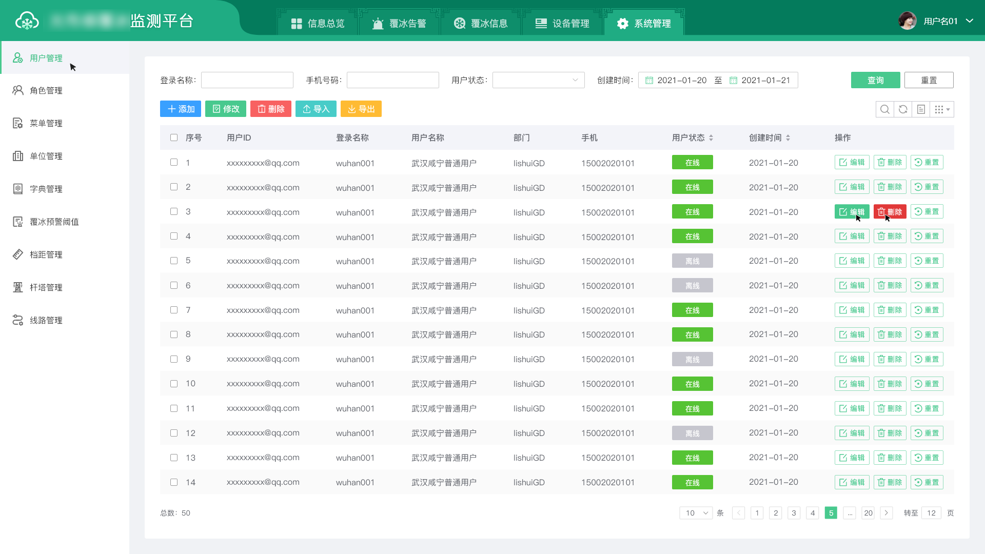
Task: Check the checkbox for row 5
Action: click(174, 261)
